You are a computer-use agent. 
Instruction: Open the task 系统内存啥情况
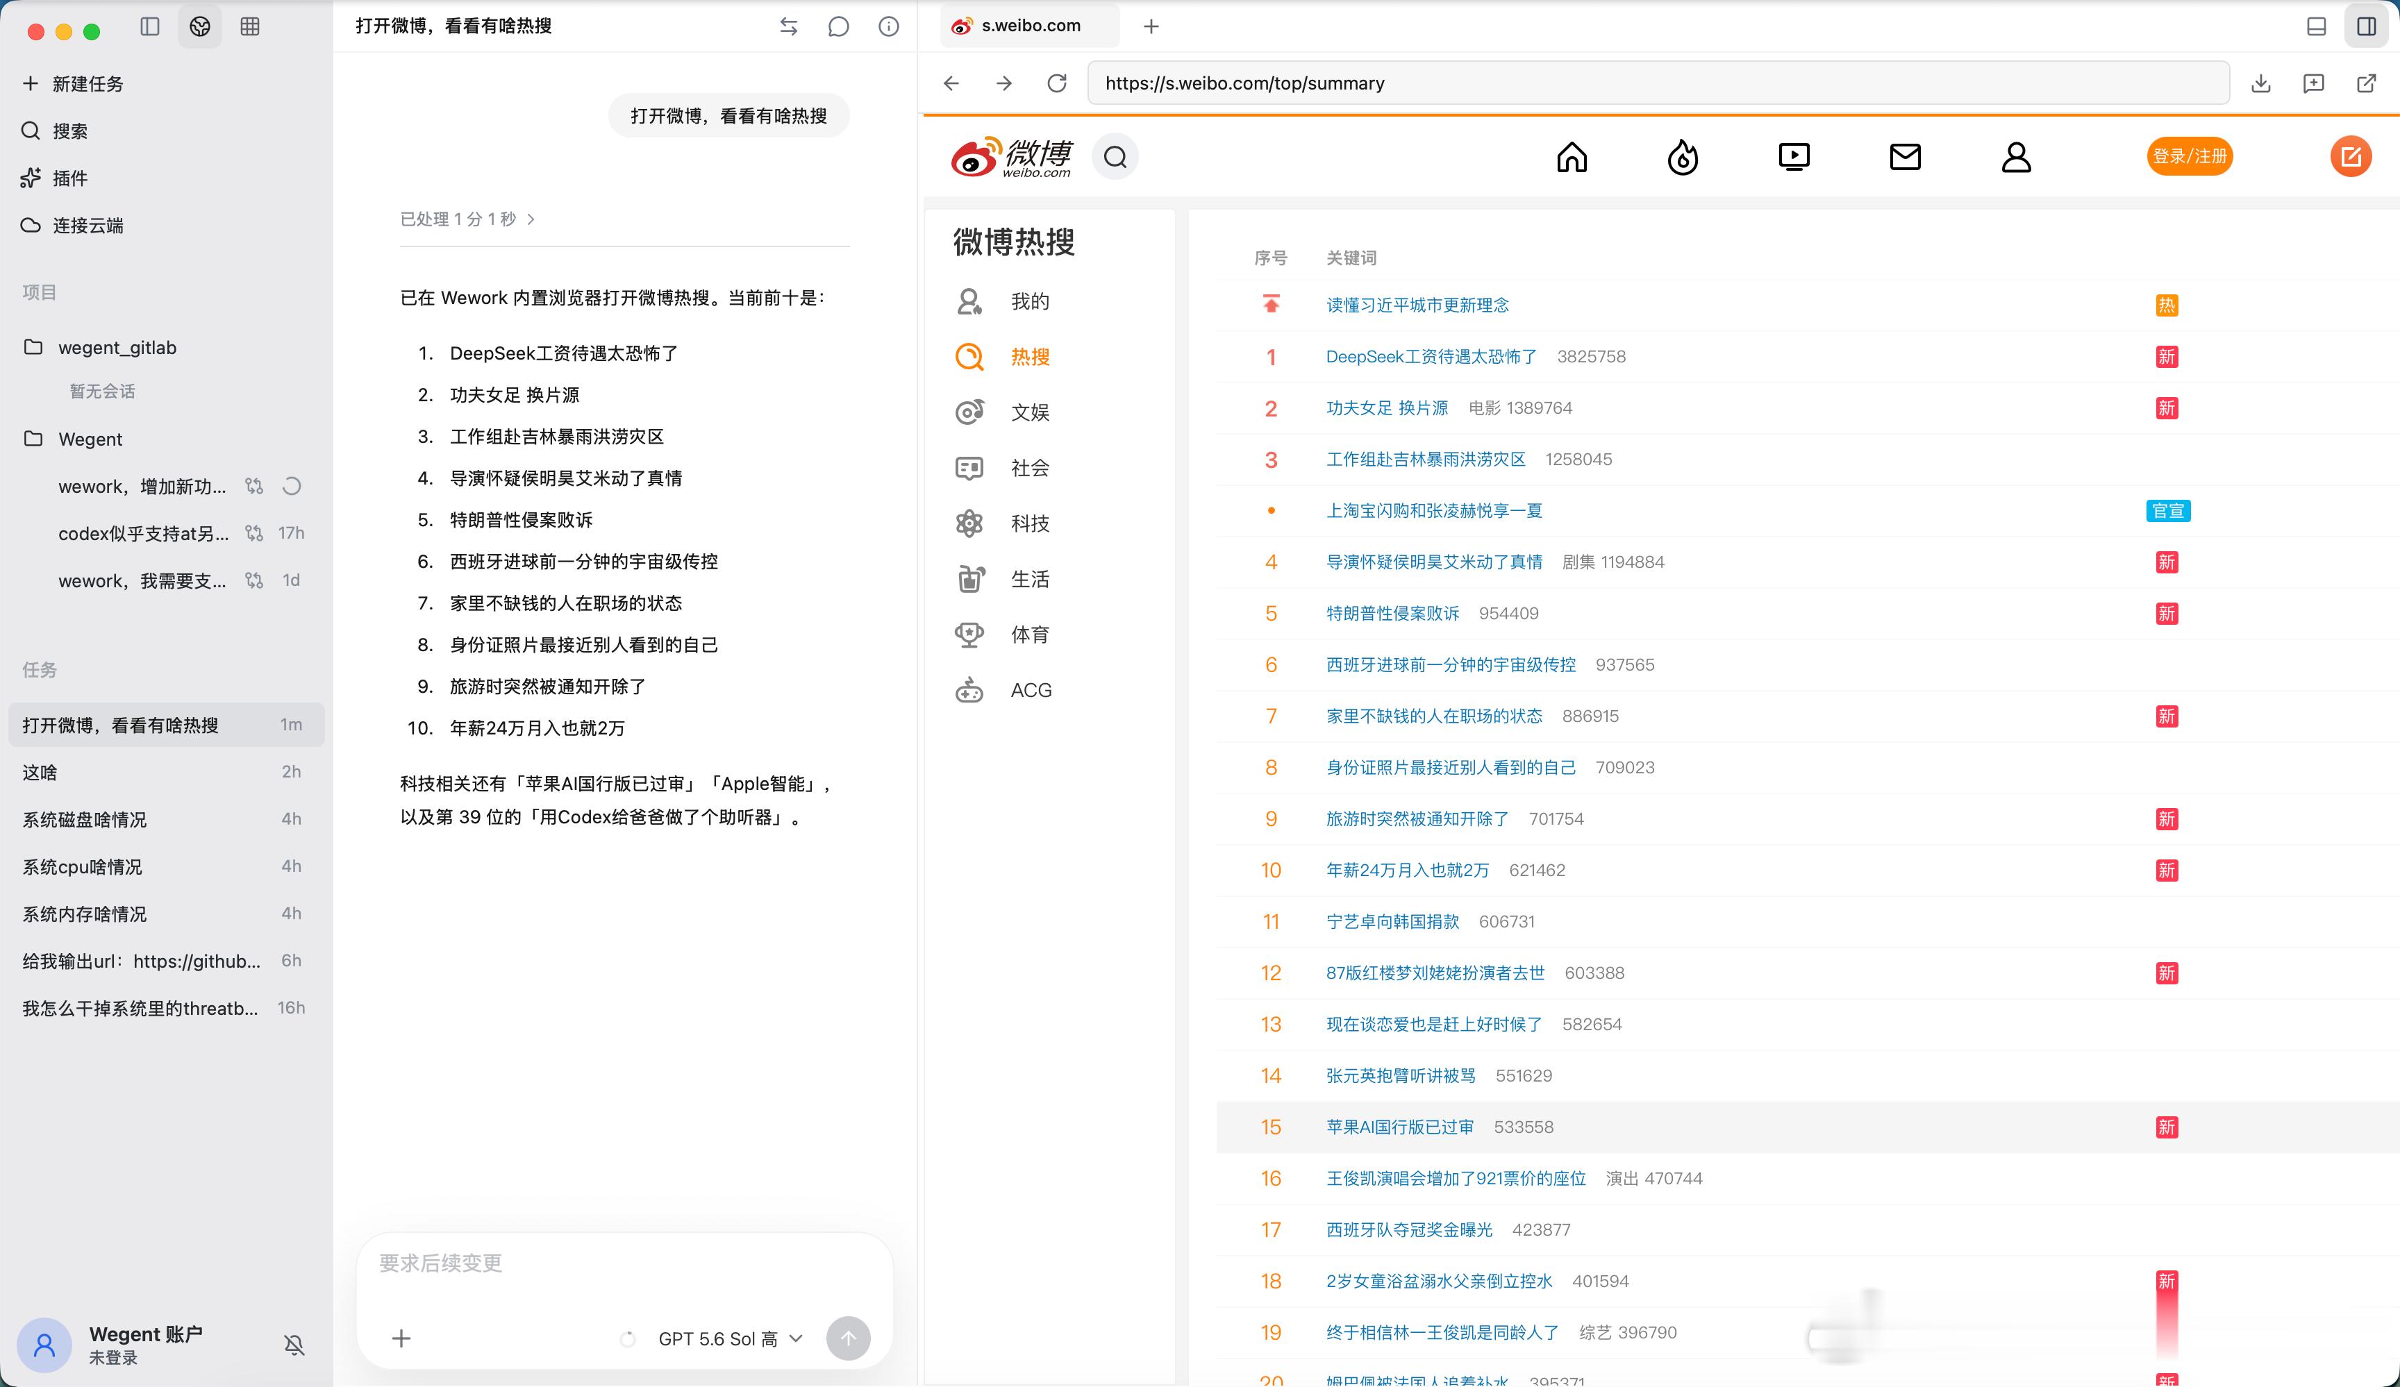[x=167, y=914]
